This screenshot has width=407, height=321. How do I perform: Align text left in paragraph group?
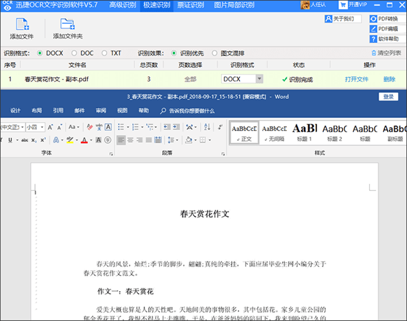point(121,140)
